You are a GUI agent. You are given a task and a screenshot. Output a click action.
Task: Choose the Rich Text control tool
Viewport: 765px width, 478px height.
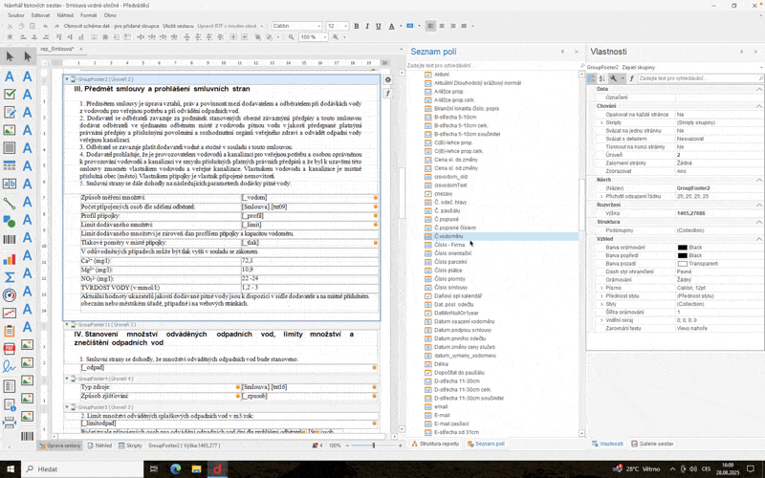point(10,112)
